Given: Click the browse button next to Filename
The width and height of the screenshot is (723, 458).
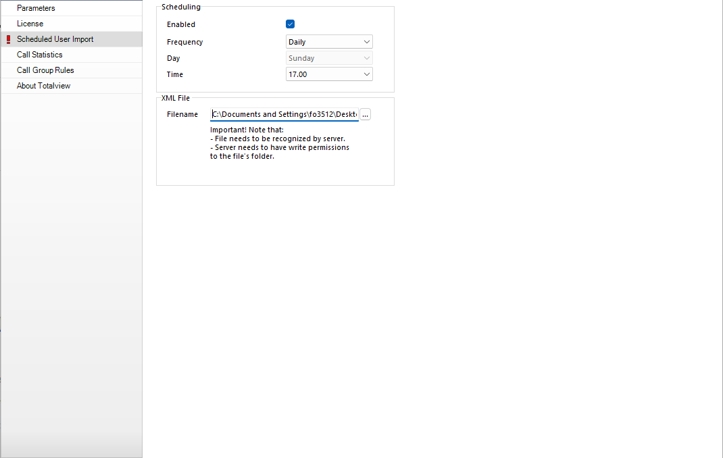Looking at the screenshot, I should [x=365, y=114].
